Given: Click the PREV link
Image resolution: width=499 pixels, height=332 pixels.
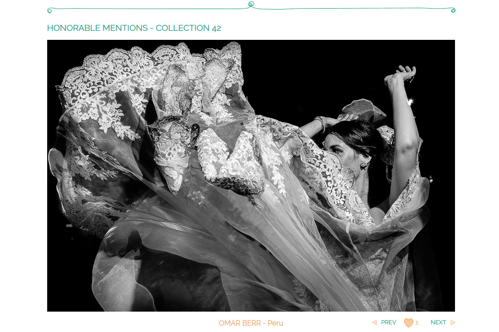Looking at the screenshot, I should 388,322.
